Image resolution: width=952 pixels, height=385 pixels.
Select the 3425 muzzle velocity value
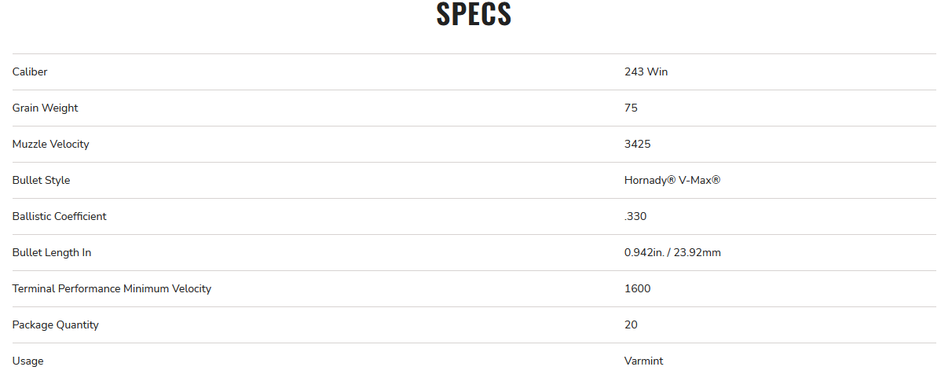tap(637, 144)
